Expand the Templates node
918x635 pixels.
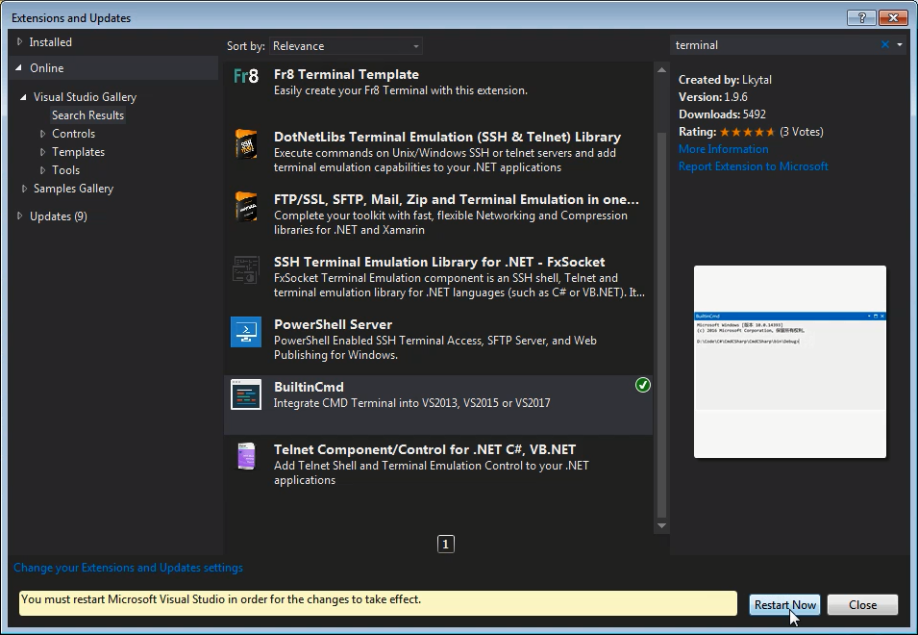42,152
